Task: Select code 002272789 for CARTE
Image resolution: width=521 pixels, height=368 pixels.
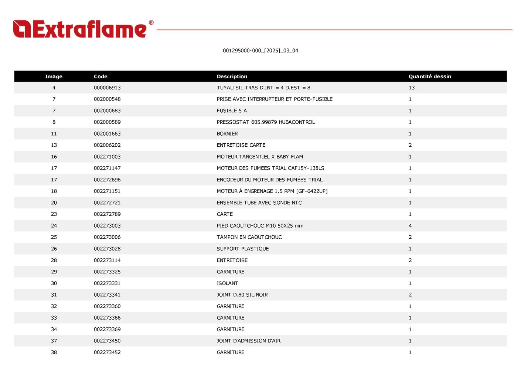Action: pyautogui.click(x=107, y=214)
